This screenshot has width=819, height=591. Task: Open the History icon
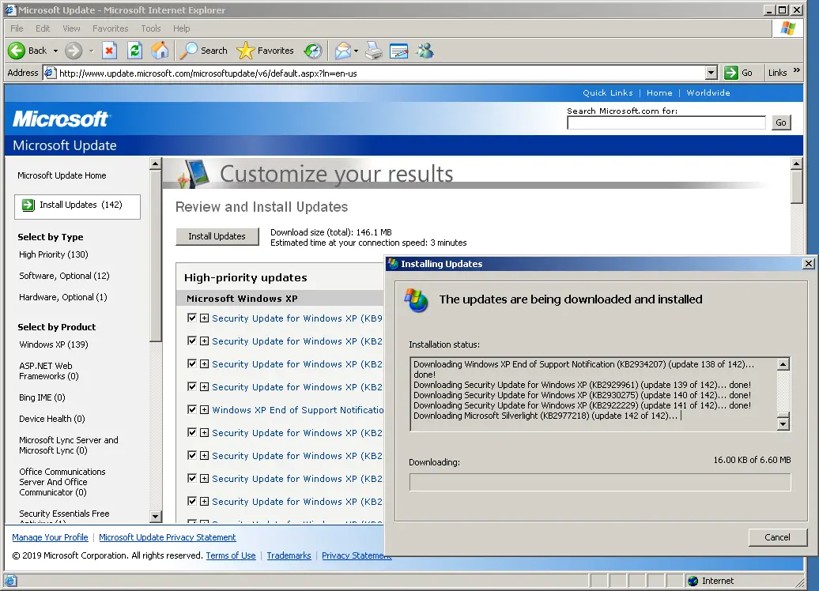coord(313,51)
